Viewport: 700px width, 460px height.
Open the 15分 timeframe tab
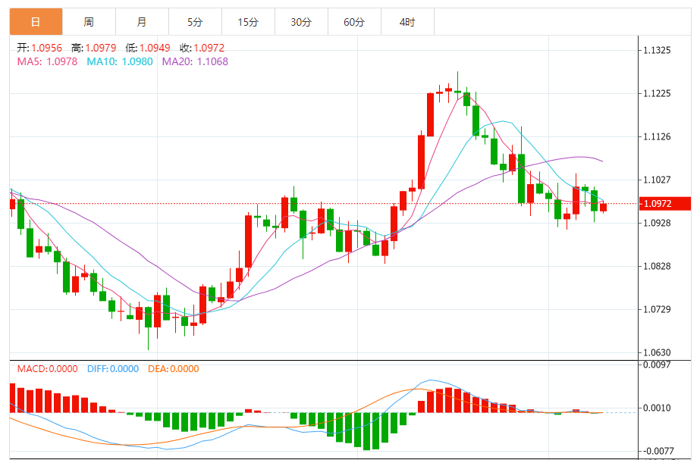[248, 22]
